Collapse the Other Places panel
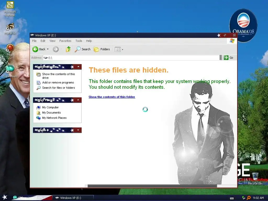The height and width of the screenshot is (201, 268). (78, 100)
